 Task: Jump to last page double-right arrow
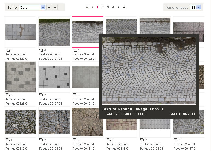(124, 7)
